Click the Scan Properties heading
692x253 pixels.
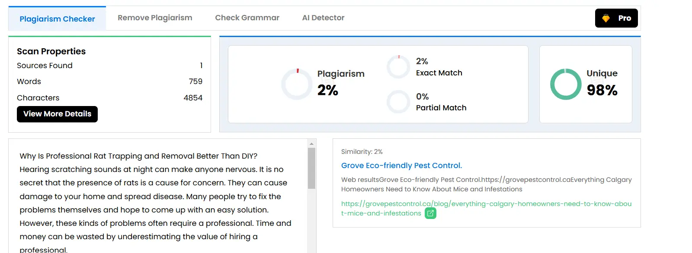[x=51, y=51]
